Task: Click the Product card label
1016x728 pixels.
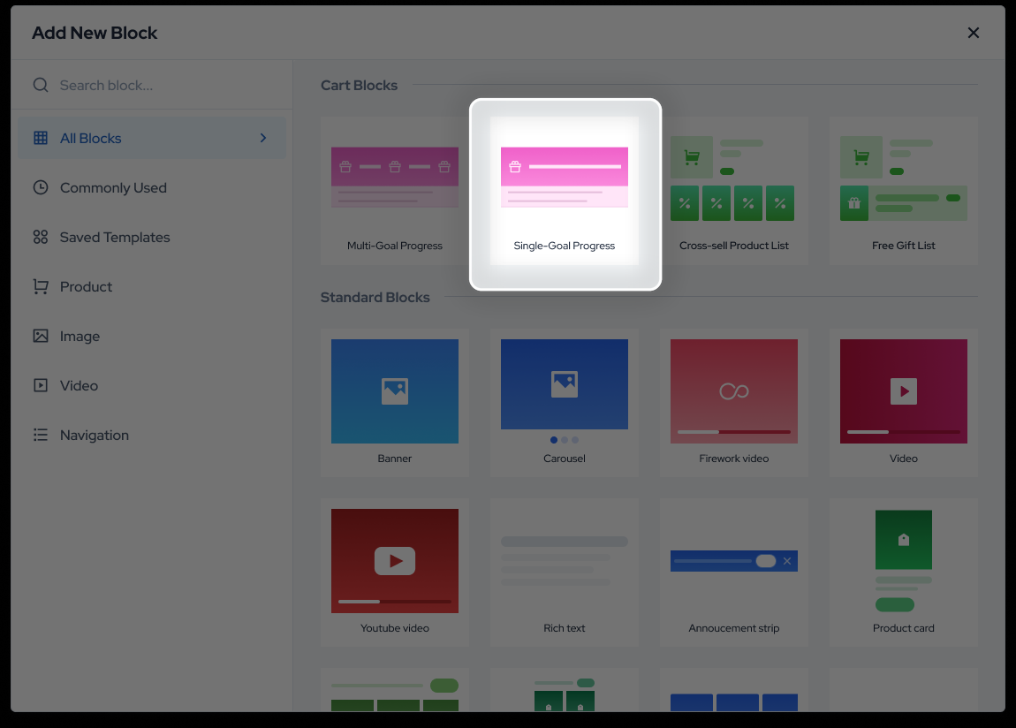Action: (903, 628)
